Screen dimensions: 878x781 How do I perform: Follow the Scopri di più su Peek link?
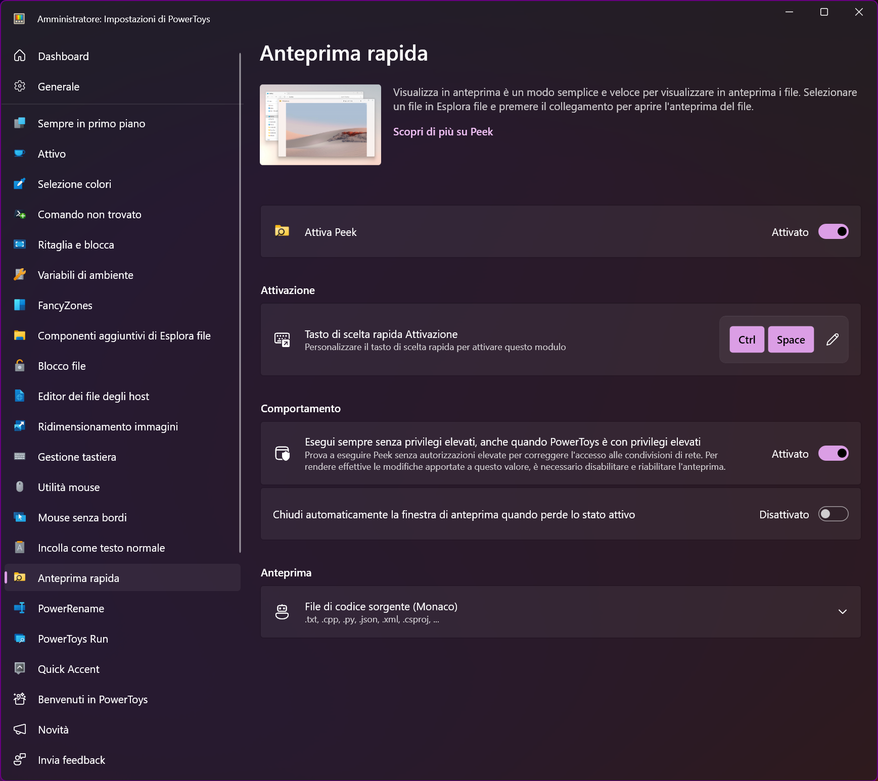pyautogui.click(x=443, y=131)
